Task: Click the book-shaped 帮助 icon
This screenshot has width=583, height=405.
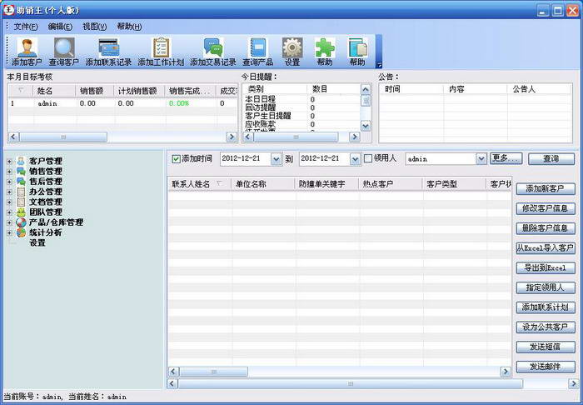Action: pos(357,47)
